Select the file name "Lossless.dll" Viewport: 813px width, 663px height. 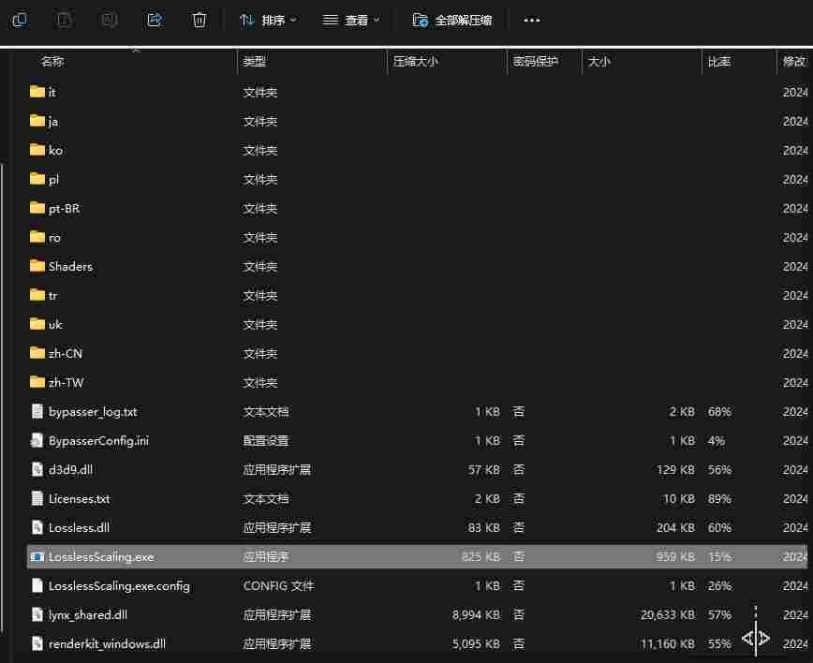click(79, 528)
